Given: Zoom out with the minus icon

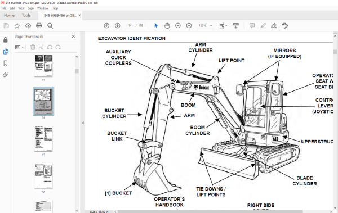Looking at the screenshot, I should point(178,26).
